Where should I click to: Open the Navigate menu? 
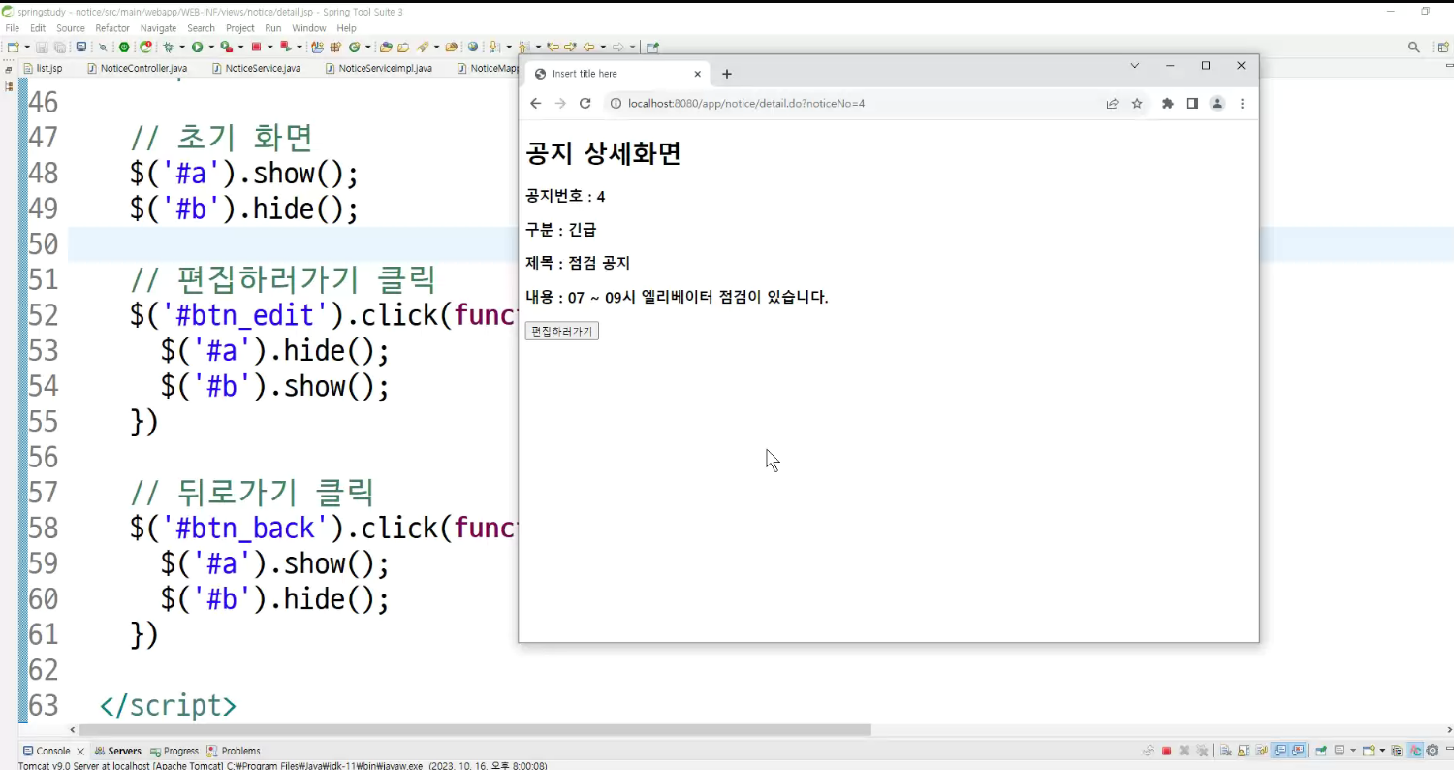(158, 28)
